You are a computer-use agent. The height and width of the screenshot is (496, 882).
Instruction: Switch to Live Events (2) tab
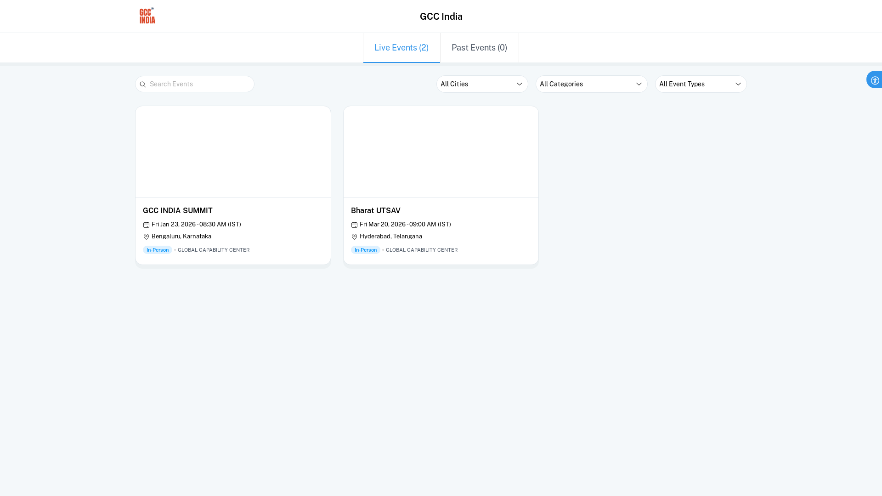coord(401,48)
